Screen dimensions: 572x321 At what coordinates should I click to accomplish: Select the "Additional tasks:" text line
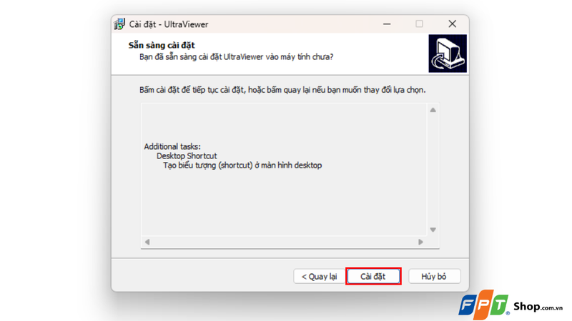coord(172,146)
